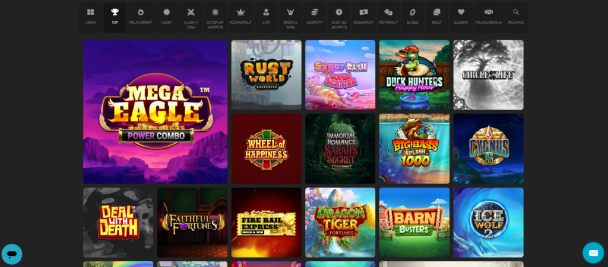
Task: Switch to the Uudet new games tab
Action: pyautogui.click(x=166, y=17)
